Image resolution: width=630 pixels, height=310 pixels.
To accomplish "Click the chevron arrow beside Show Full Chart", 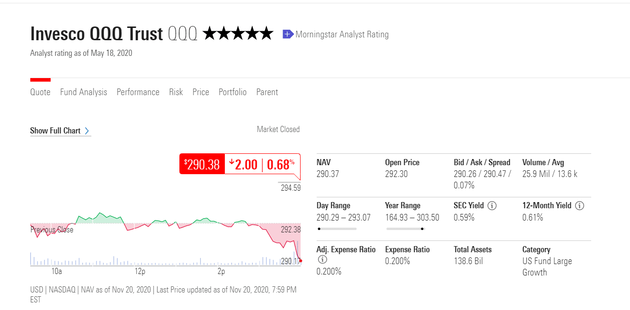I will pyautogui.click(x=87, y=131).
